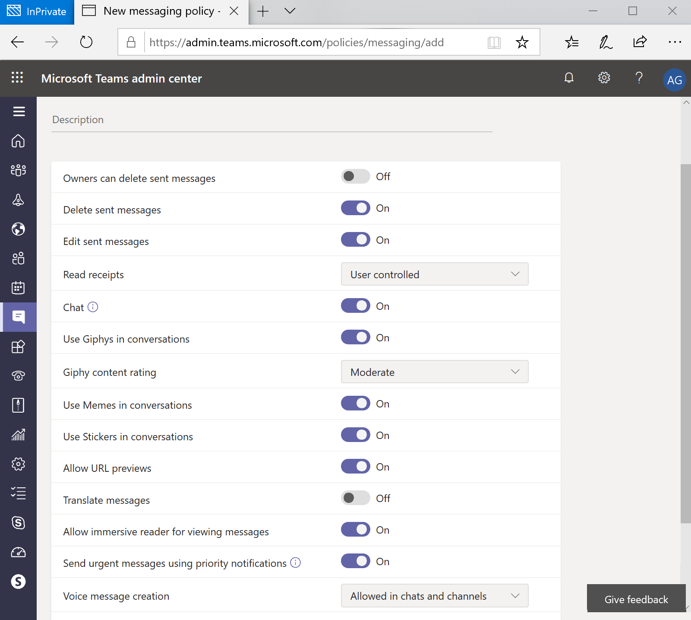This screenshot has width=691, height=620.
Task: Show info icon for urgent messages setting
Action: tap(296, 563)
